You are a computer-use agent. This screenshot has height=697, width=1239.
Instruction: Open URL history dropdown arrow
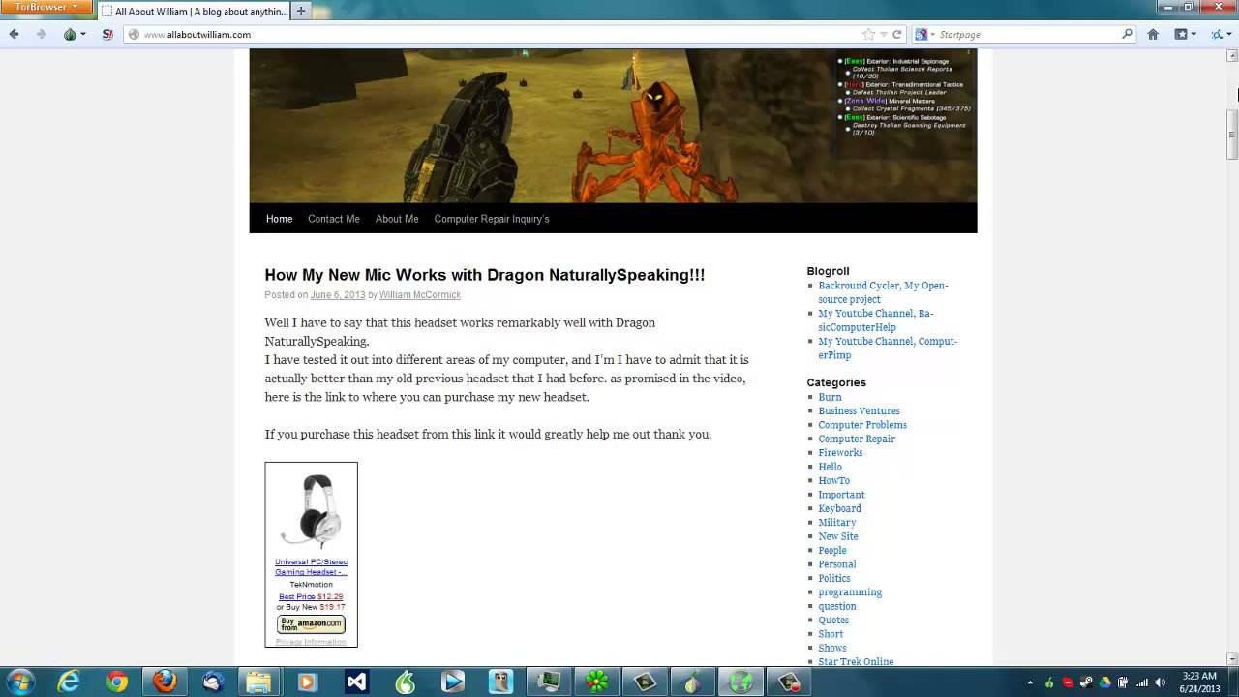point(883,34)
